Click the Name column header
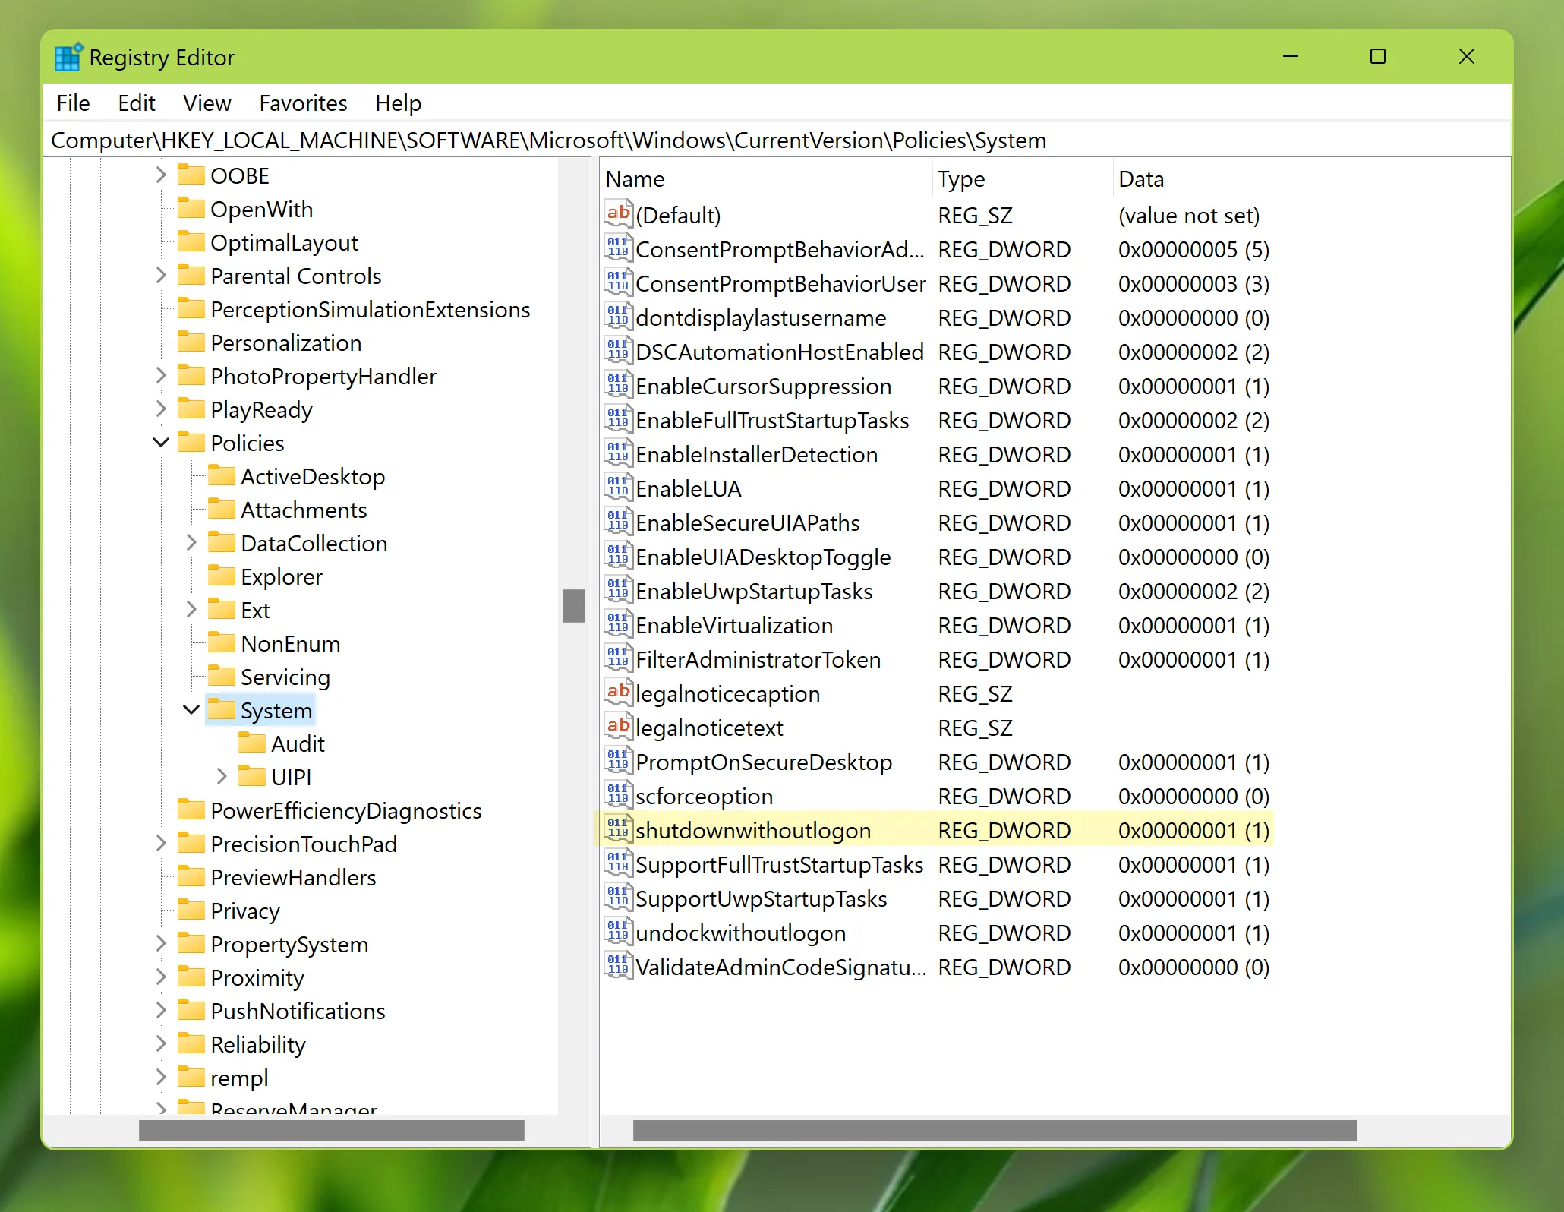This screenshot has height=1212, width=1564. [x=767, y=179]
